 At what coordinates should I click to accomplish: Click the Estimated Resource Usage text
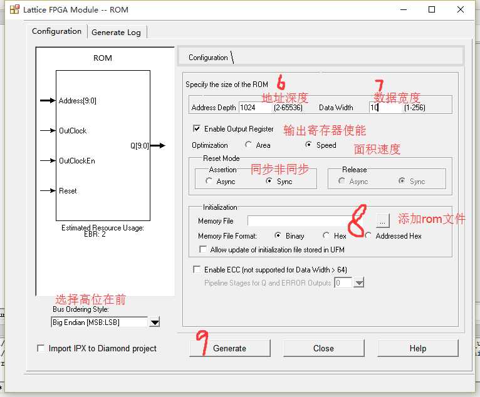pyautogui.click(x=103, y=227)
